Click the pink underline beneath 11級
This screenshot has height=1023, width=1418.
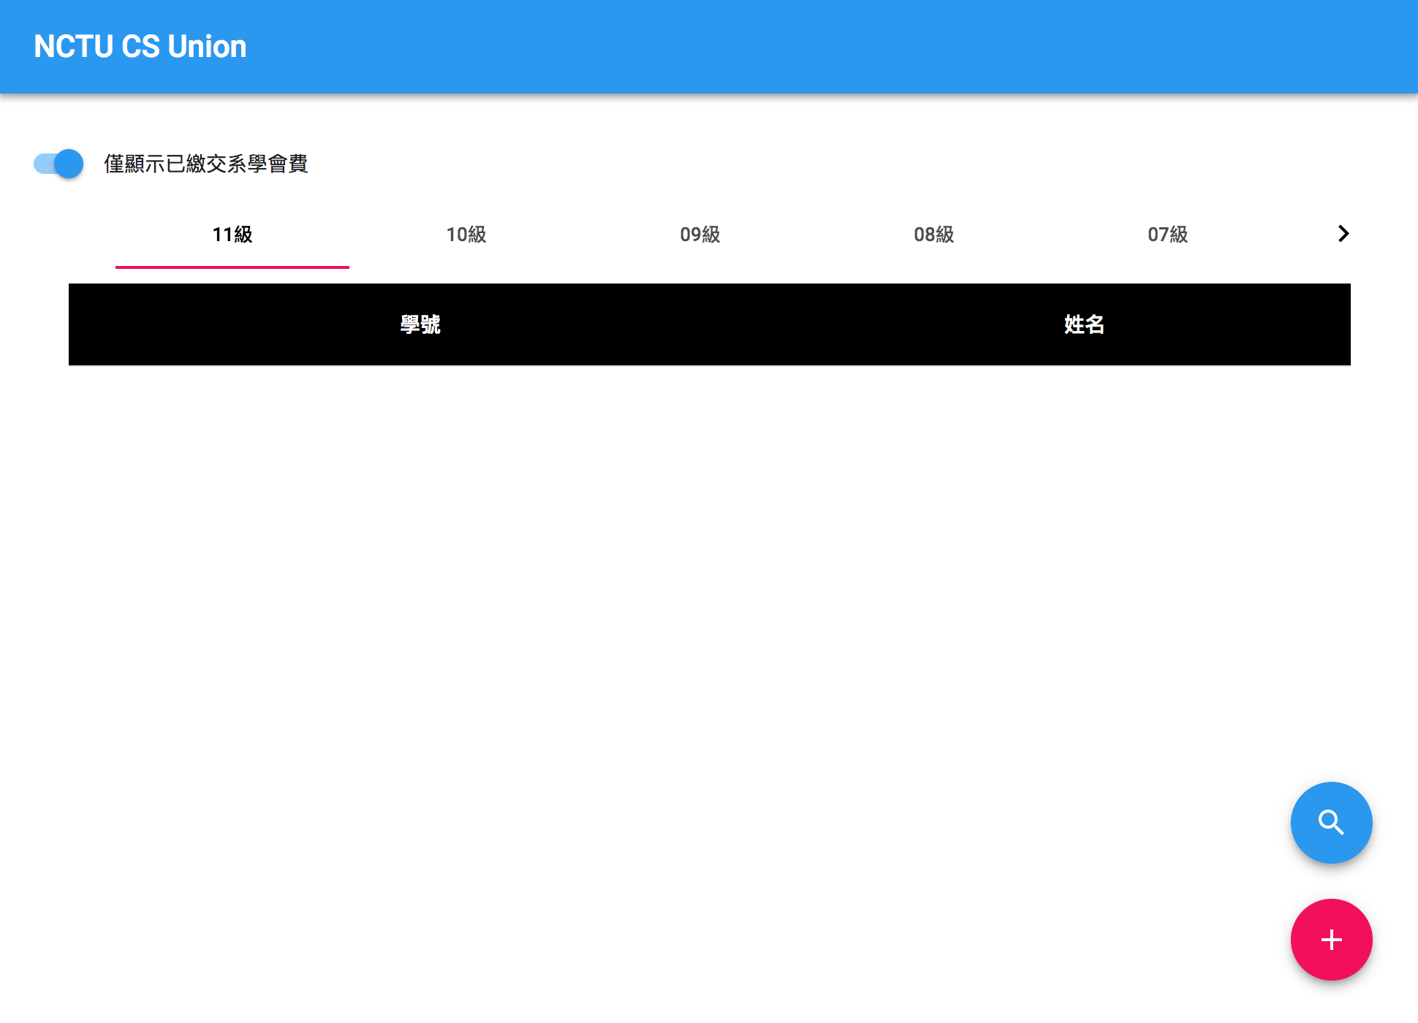pos(232,267)
